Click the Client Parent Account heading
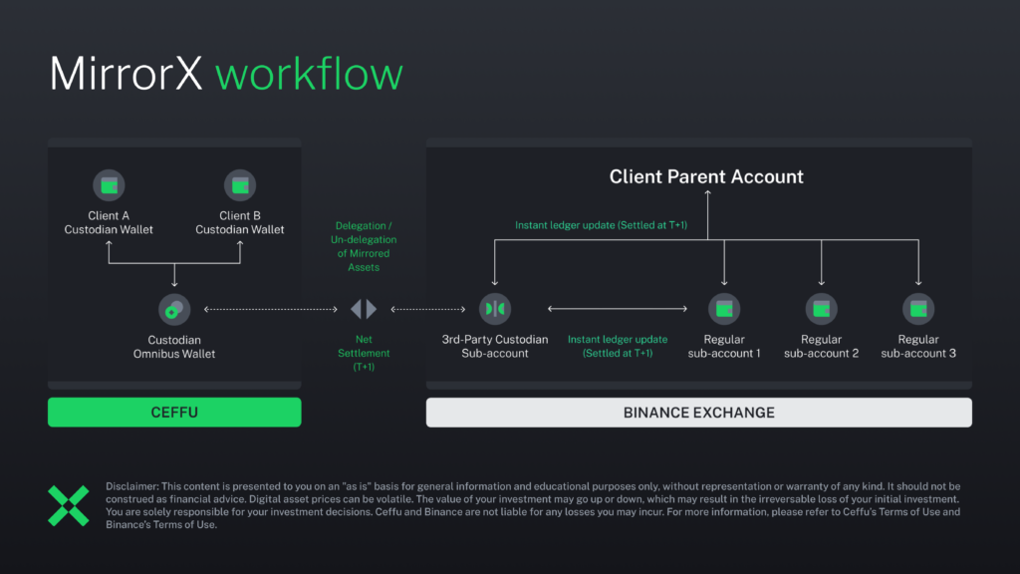The height and width of the screenshot is (574, 1020). point(706,176)
